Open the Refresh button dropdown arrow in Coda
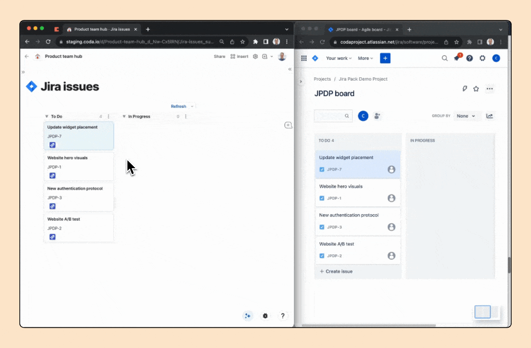 192,106
